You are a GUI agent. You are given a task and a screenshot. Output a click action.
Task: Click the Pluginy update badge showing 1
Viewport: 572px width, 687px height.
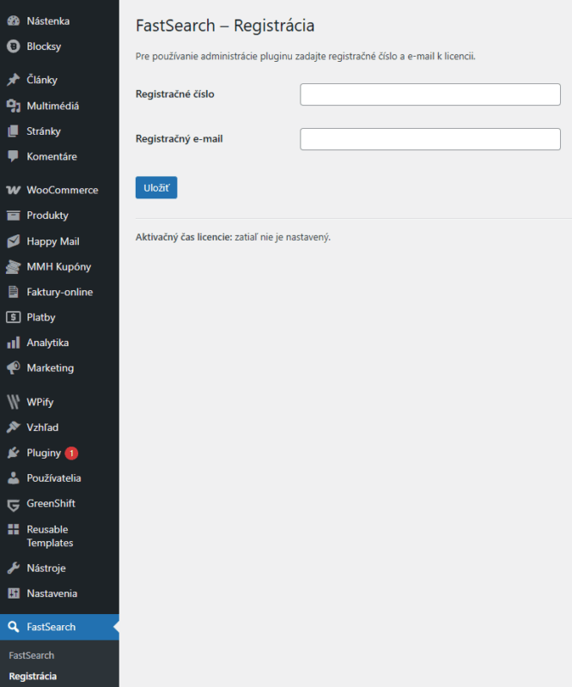pos(71,453)
